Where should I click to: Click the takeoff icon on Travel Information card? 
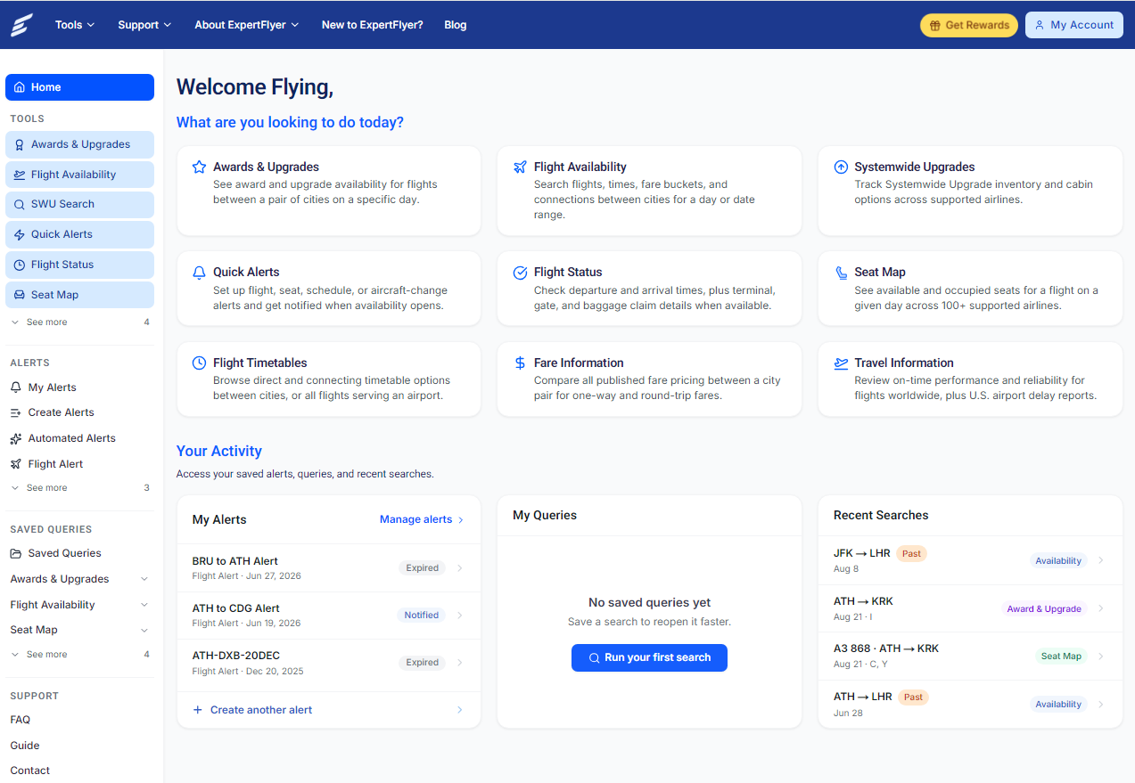840,363
